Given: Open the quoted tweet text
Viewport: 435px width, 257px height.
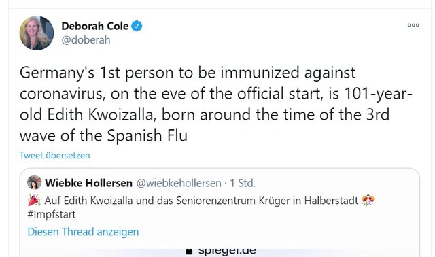Looking at the screenshot, I should click(201, 207).
